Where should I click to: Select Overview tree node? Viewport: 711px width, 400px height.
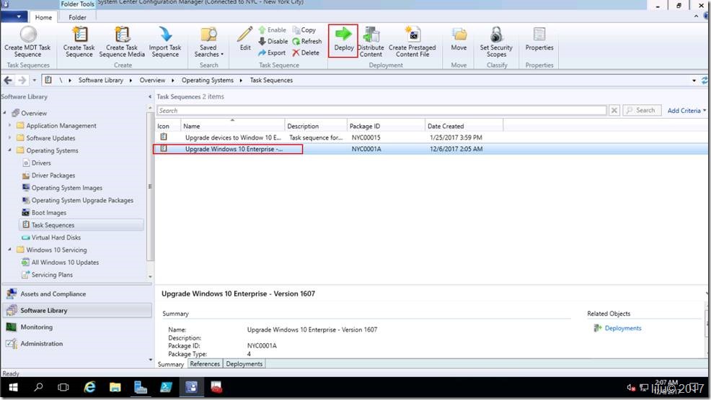tap(34, 113)
